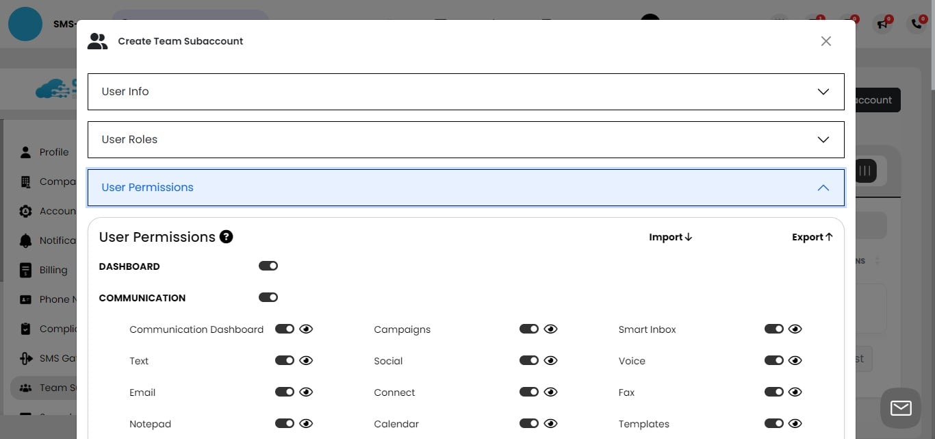Select the Phone Numbers icon in the sidebar

point(25,299)
